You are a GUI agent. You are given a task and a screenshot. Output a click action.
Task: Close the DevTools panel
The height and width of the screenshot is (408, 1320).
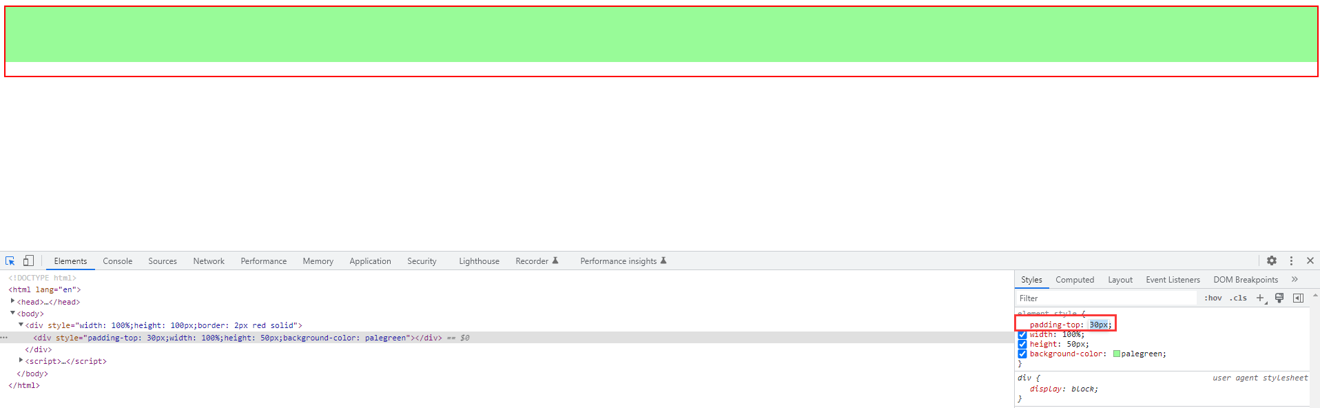1310,261
